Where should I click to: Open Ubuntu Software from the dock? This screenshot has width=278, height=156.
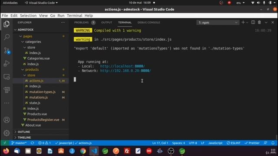point(61,151)
